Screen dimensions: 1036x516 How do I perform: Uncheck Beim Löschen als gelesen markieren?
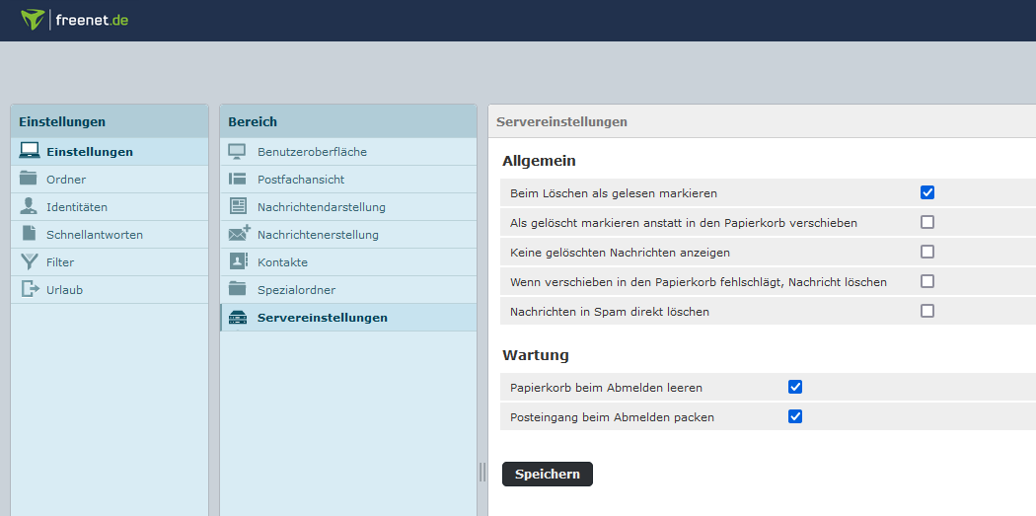coord(927,192)
